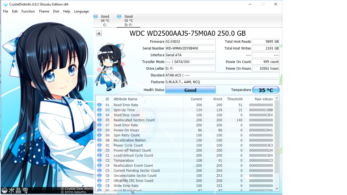
Task: Click the status orb for Recalibration Retries
Action: coord(99,140)
